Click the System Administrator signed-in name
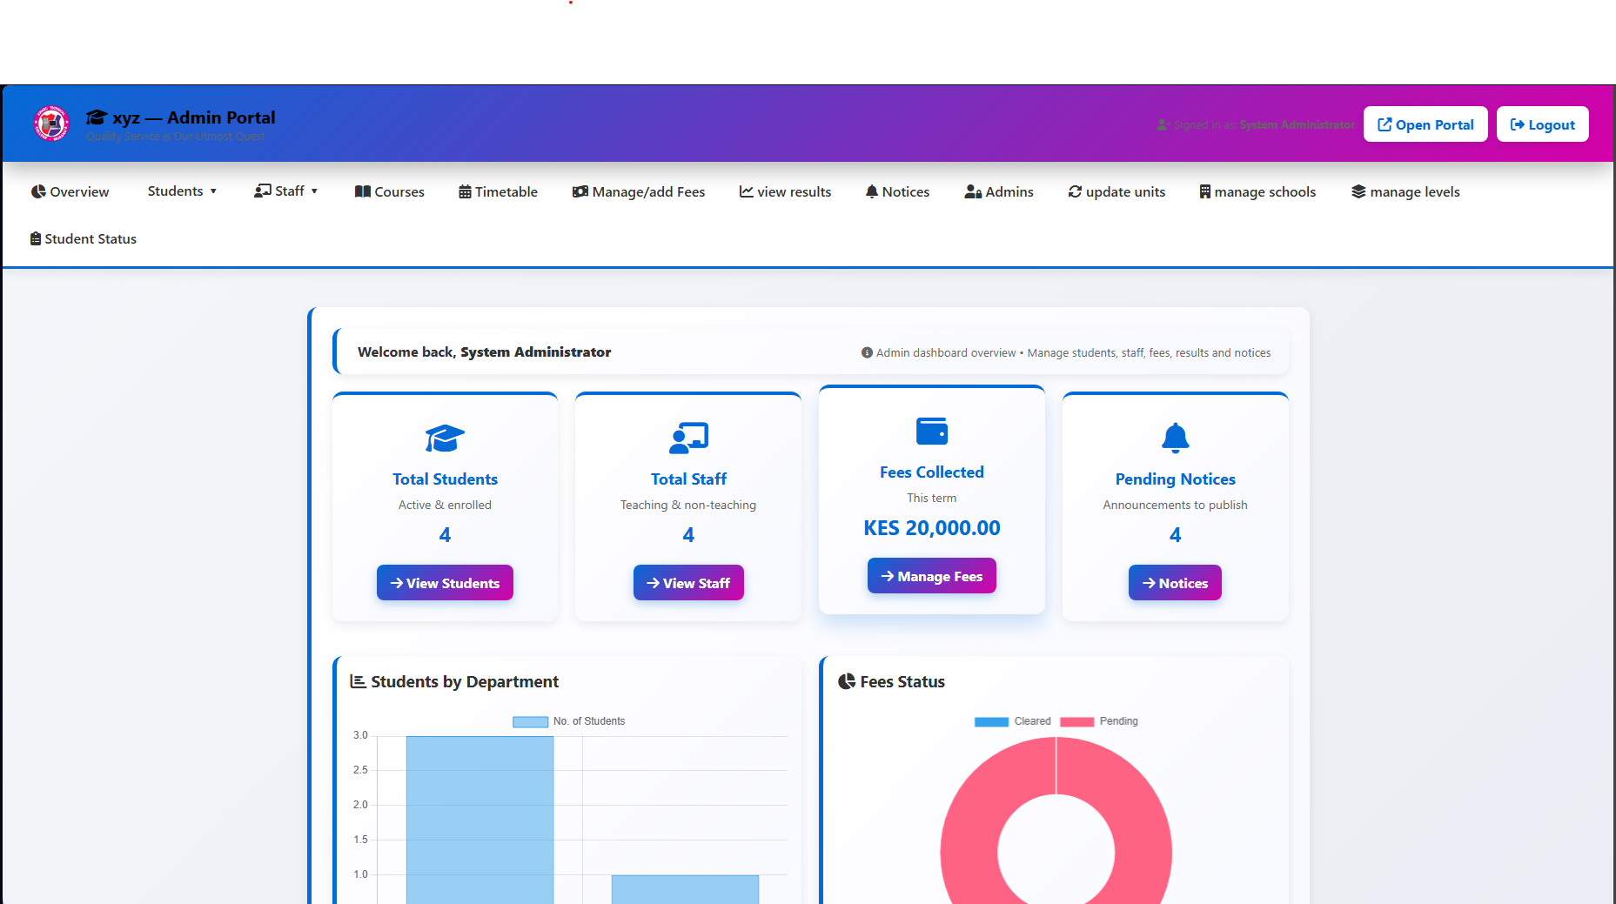Screen dimensions: 1616x904 click(1297, 125)
